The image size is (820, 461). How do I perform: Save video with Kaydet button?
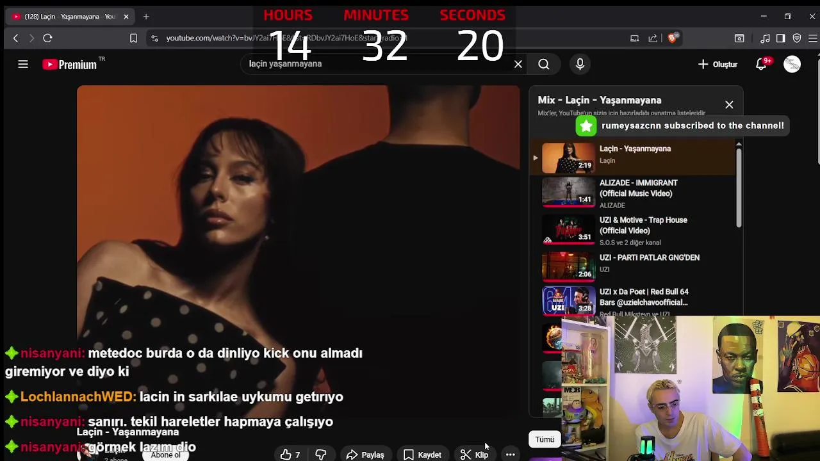(x=423, y=455)
